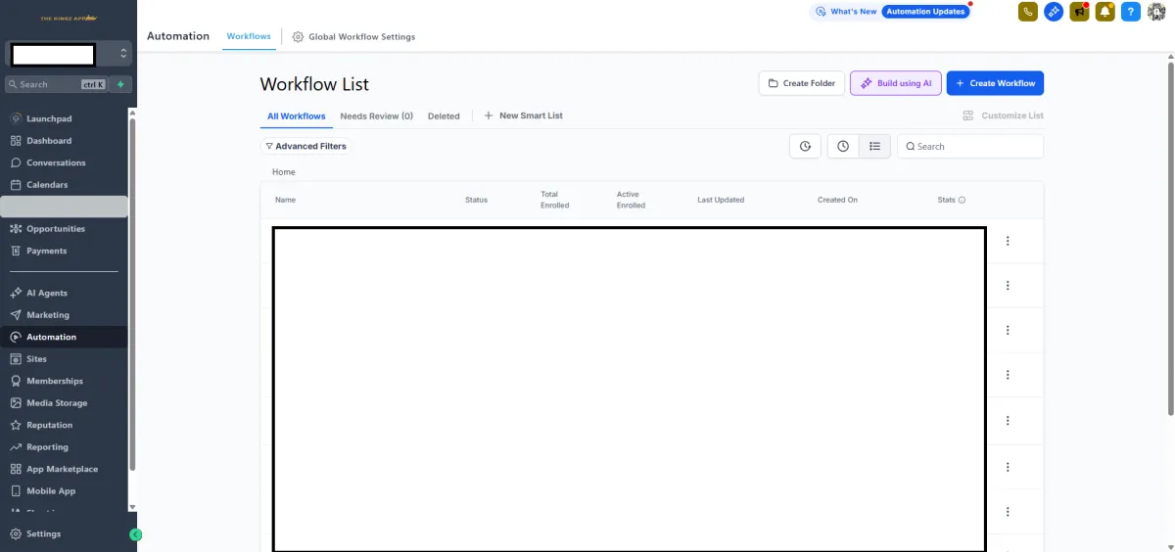Click the Last Updated column header
The height and width of the screenshot is (552, 1175).
point(721,200)
